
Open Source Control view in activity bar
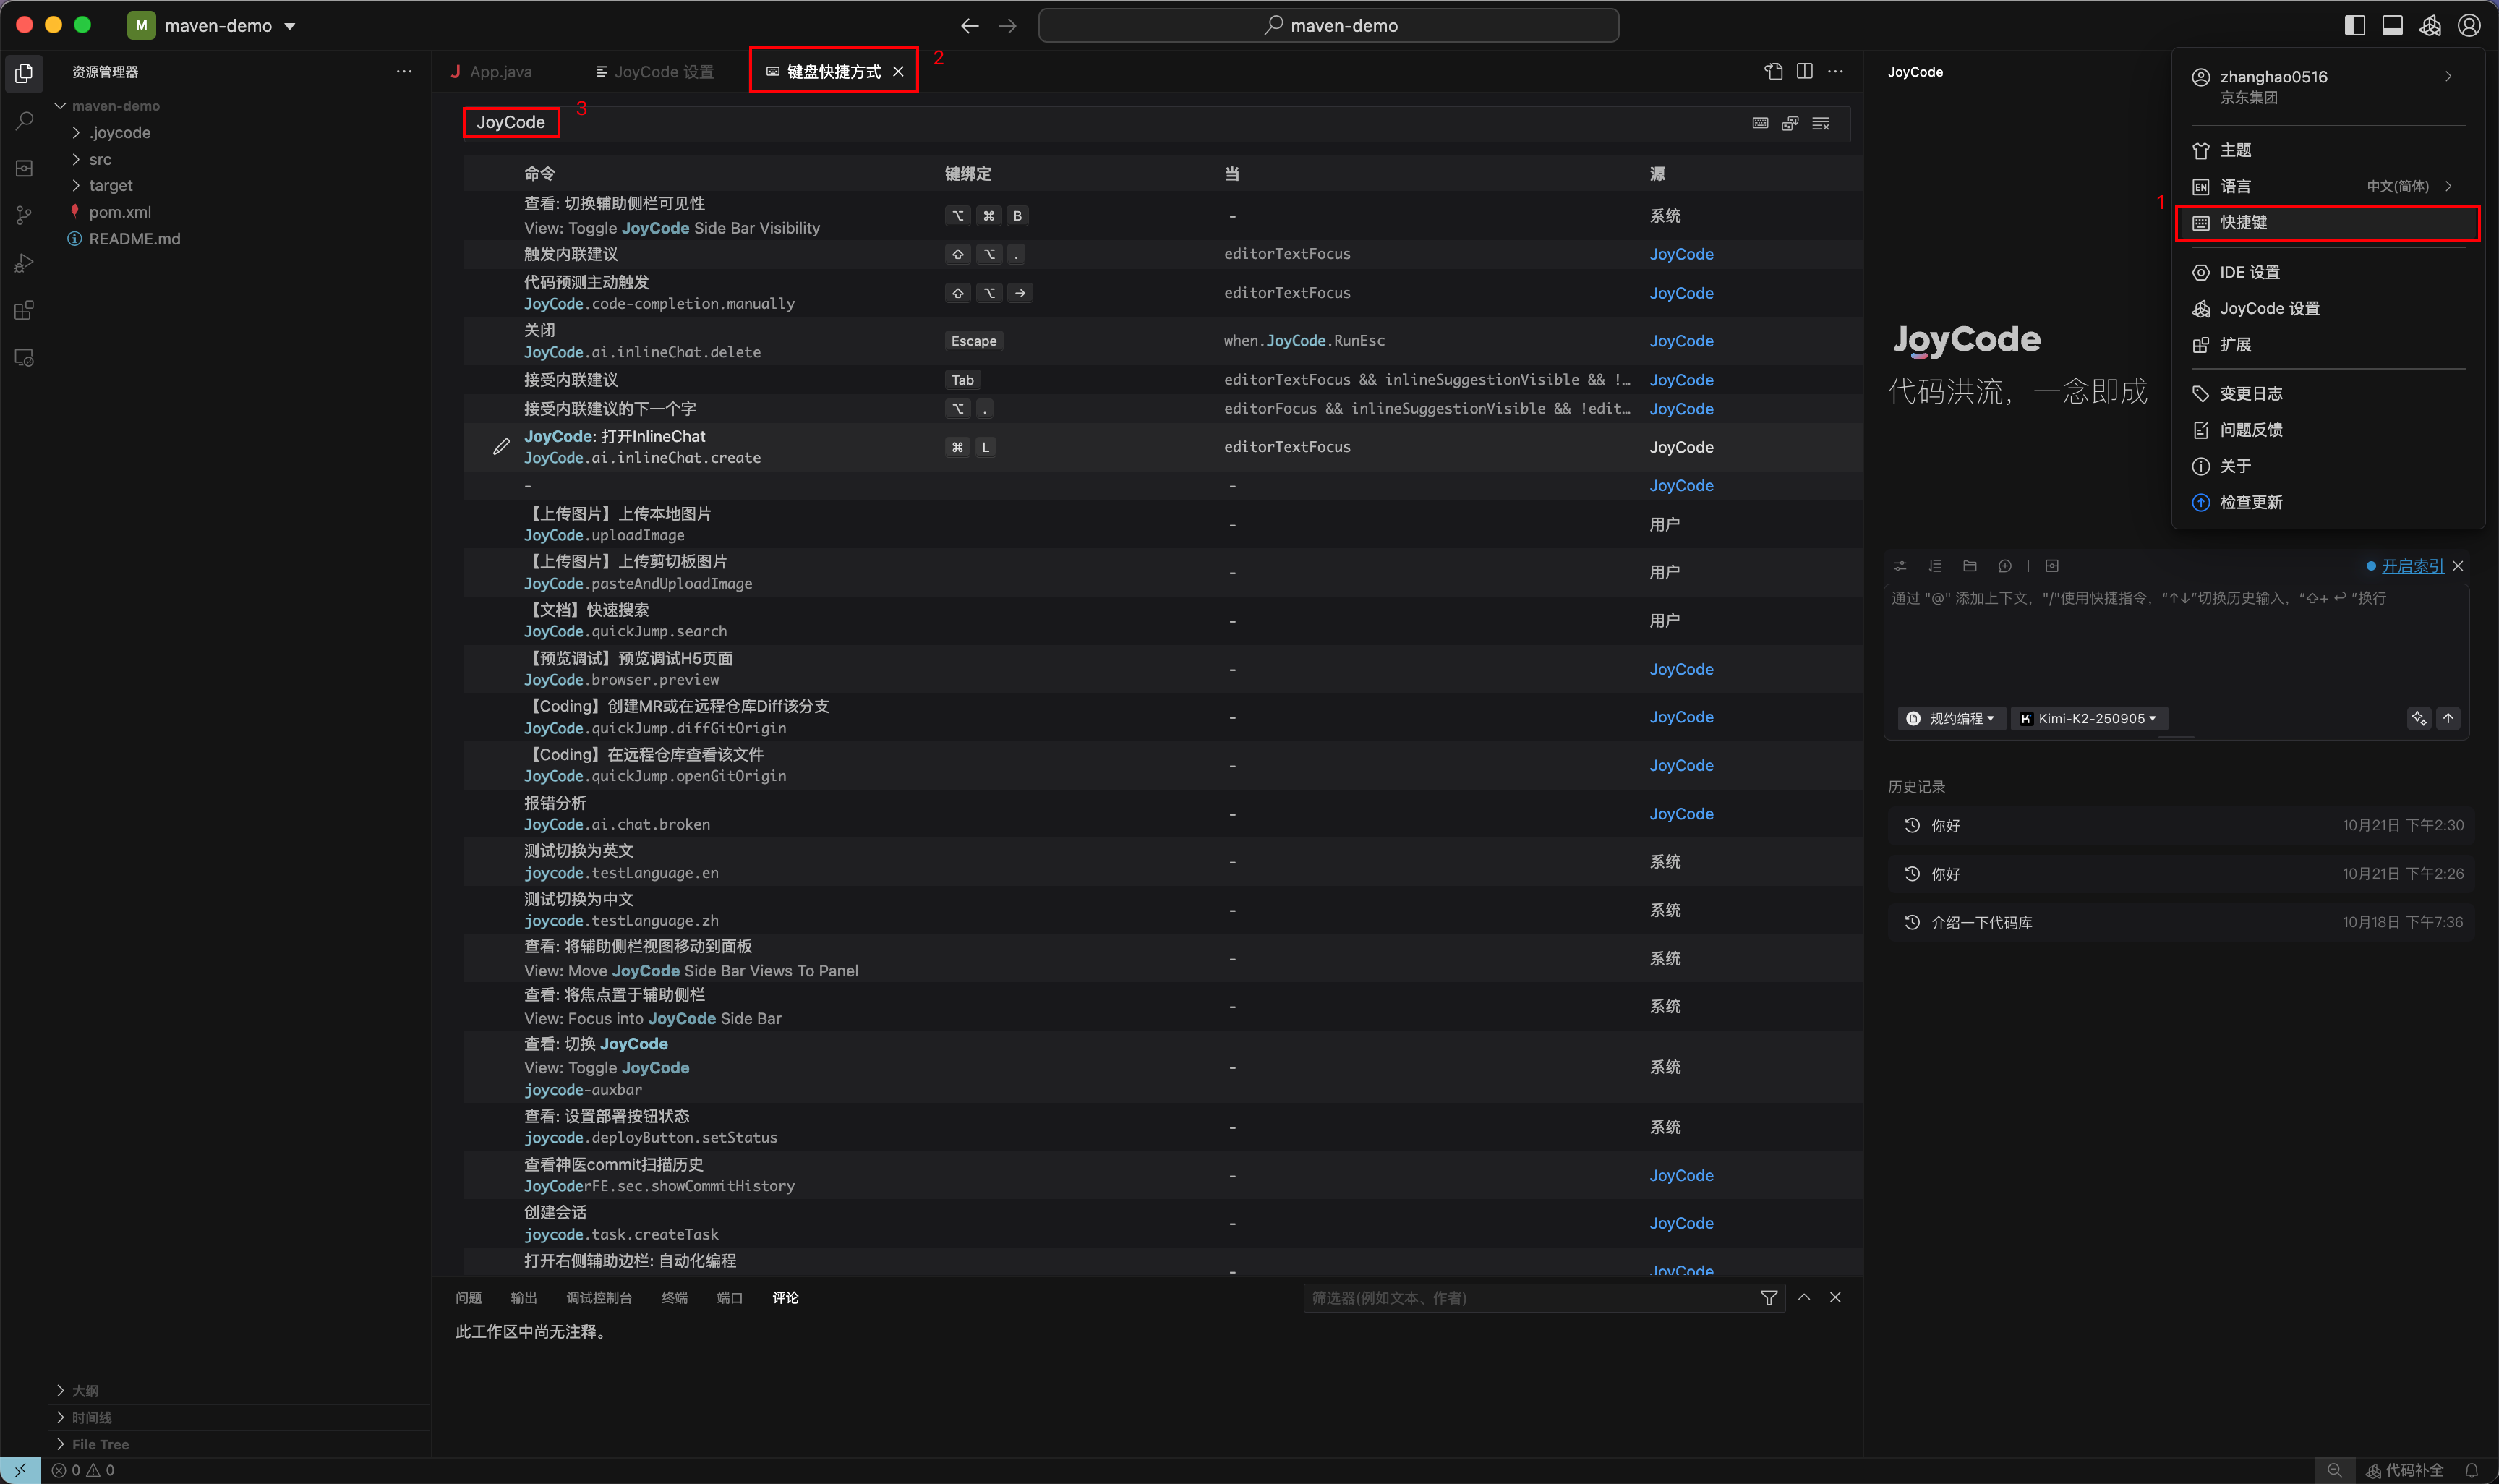point(24,215)
